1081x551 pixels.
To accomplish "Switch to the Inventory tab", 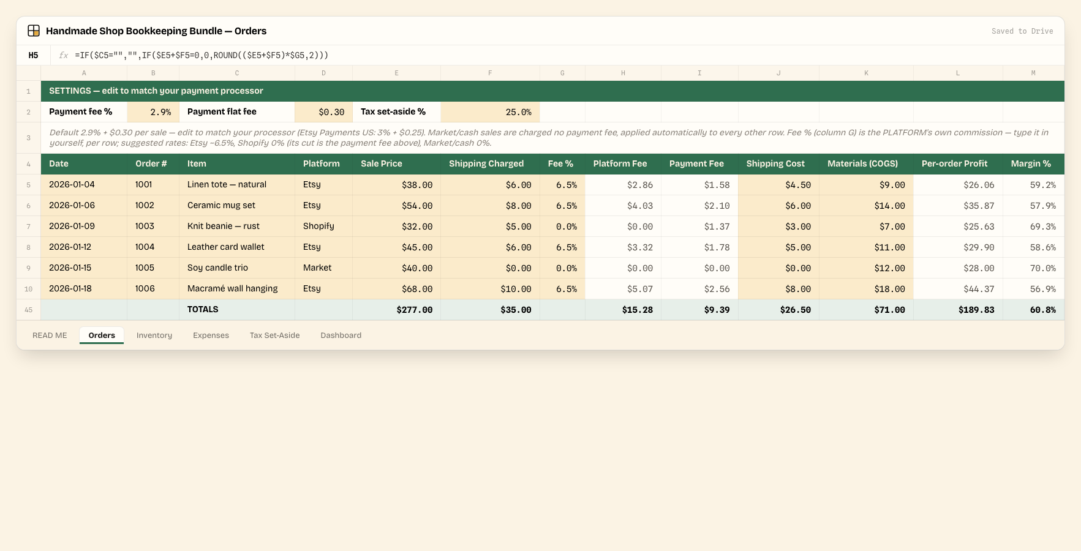I will point(154,335).
